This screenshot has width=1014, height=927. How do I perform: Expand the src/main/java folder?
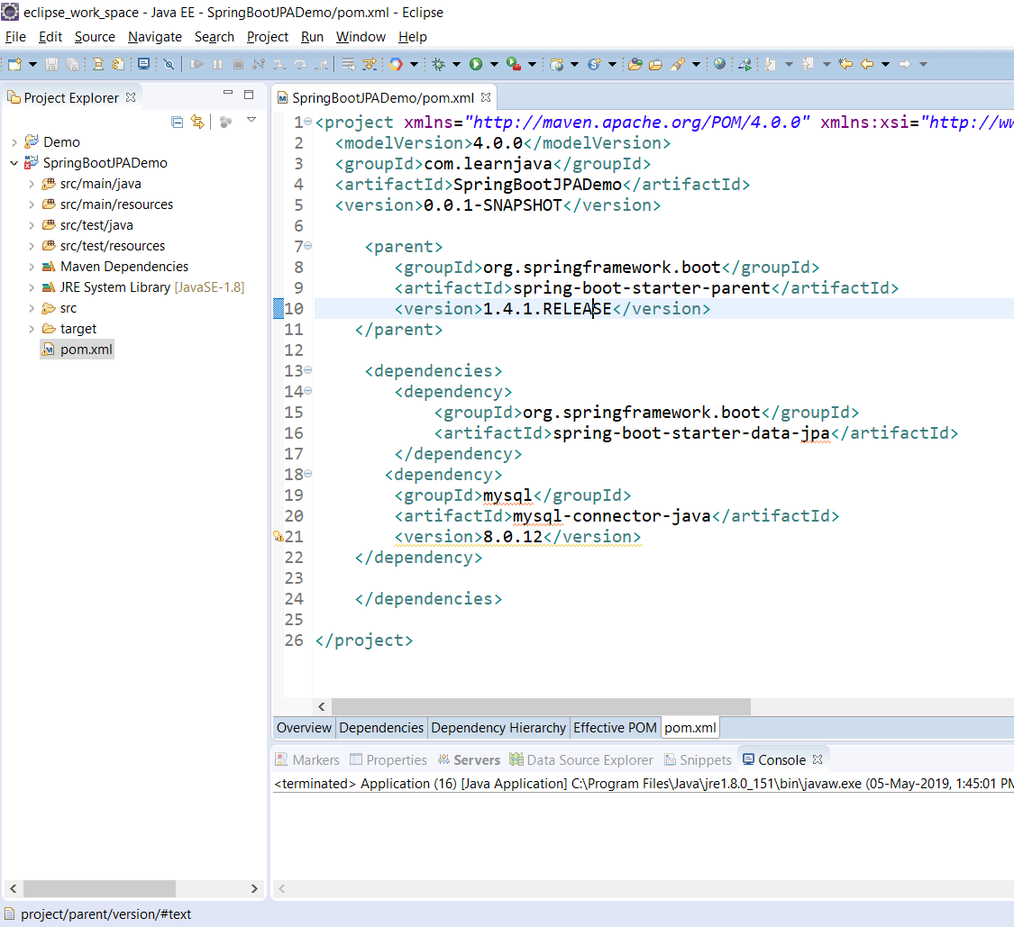tap(32, 184)
